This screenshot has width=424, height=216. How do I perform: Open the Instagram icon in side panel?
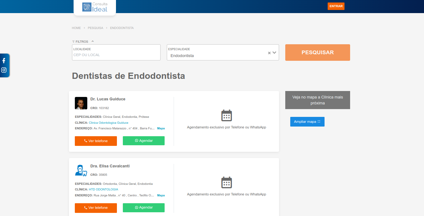(x=4, y=70)
